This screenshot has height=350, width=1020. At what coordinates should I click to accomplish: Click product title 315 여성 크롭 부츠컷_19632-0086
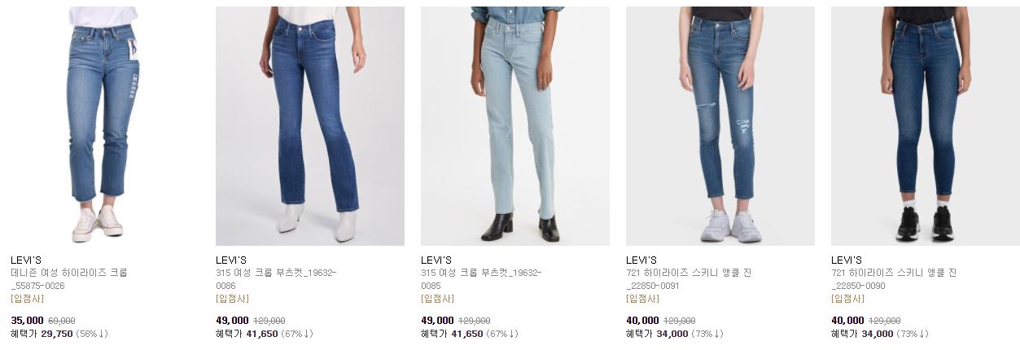pyautogui.click(x=276, y=279)
